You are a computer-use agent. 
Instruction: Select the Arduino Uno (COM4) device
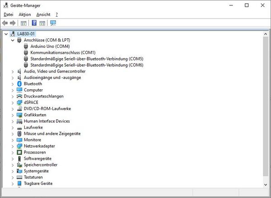click(50, 46)
